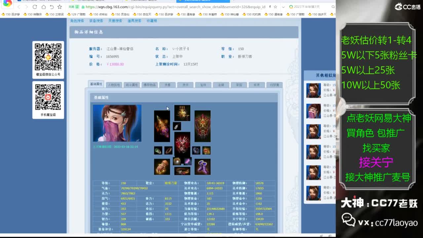Screen dimensions: 423x238
Task: Click the character portrait with purple veil
Action: 117,123
